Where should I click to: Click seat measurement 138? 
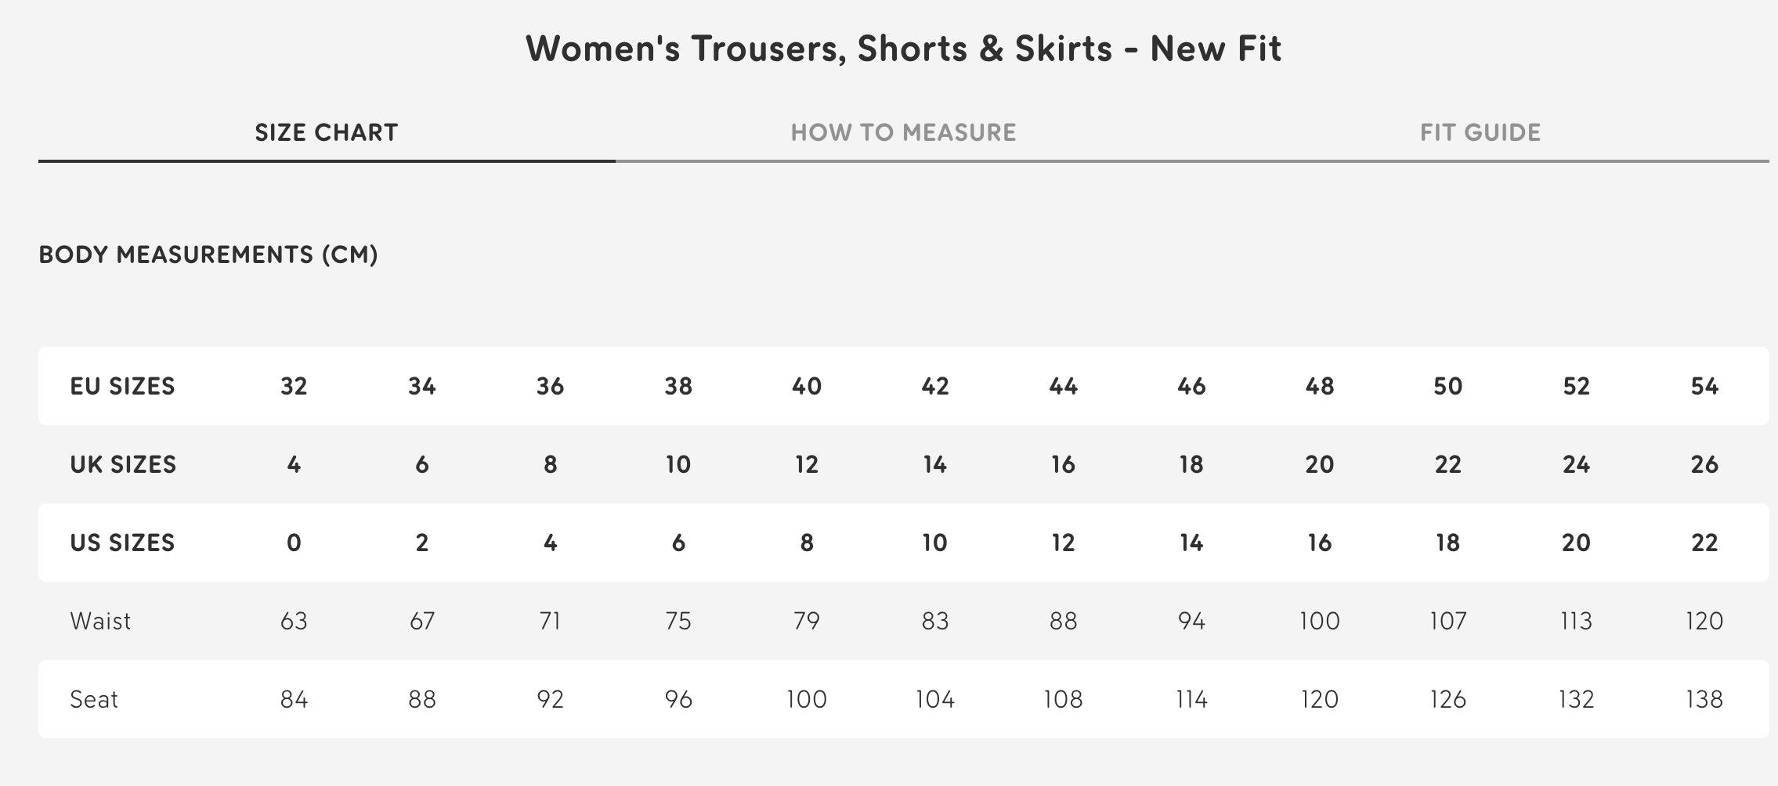[1704, 699]
